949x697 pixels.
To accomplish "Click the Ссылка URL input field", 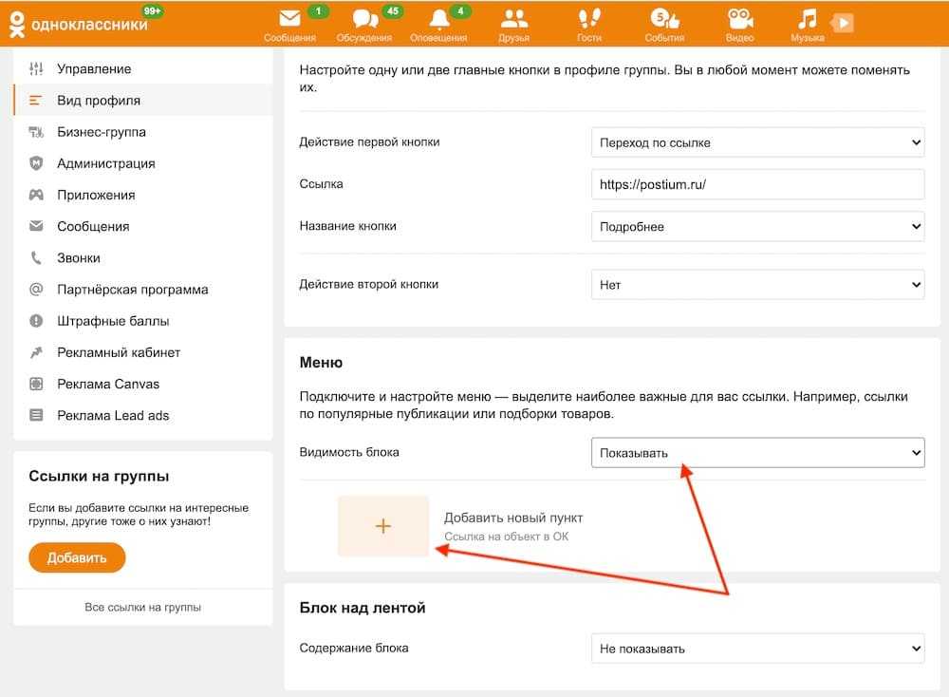I will point(757,184).
